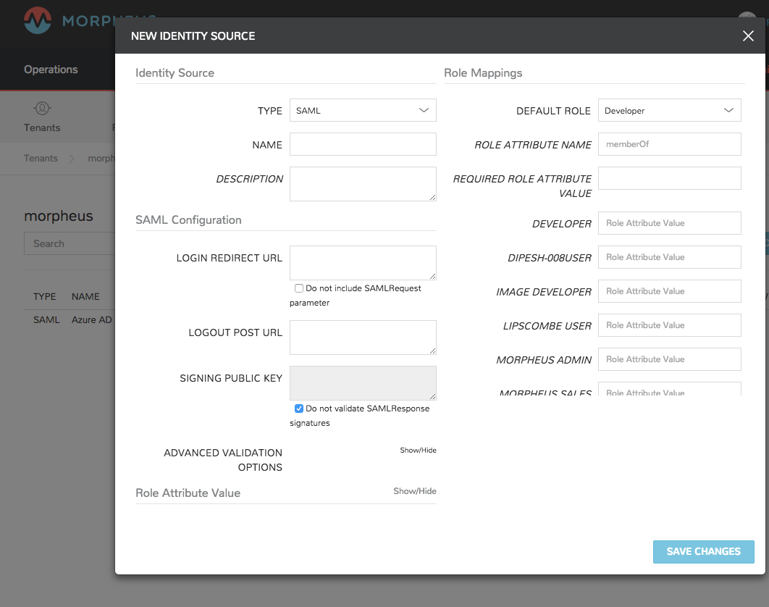The width and height of the screenshot is (769, 607).
Task: Click the DIPESH-008USER role attribute field
Action: click(670, 257)
